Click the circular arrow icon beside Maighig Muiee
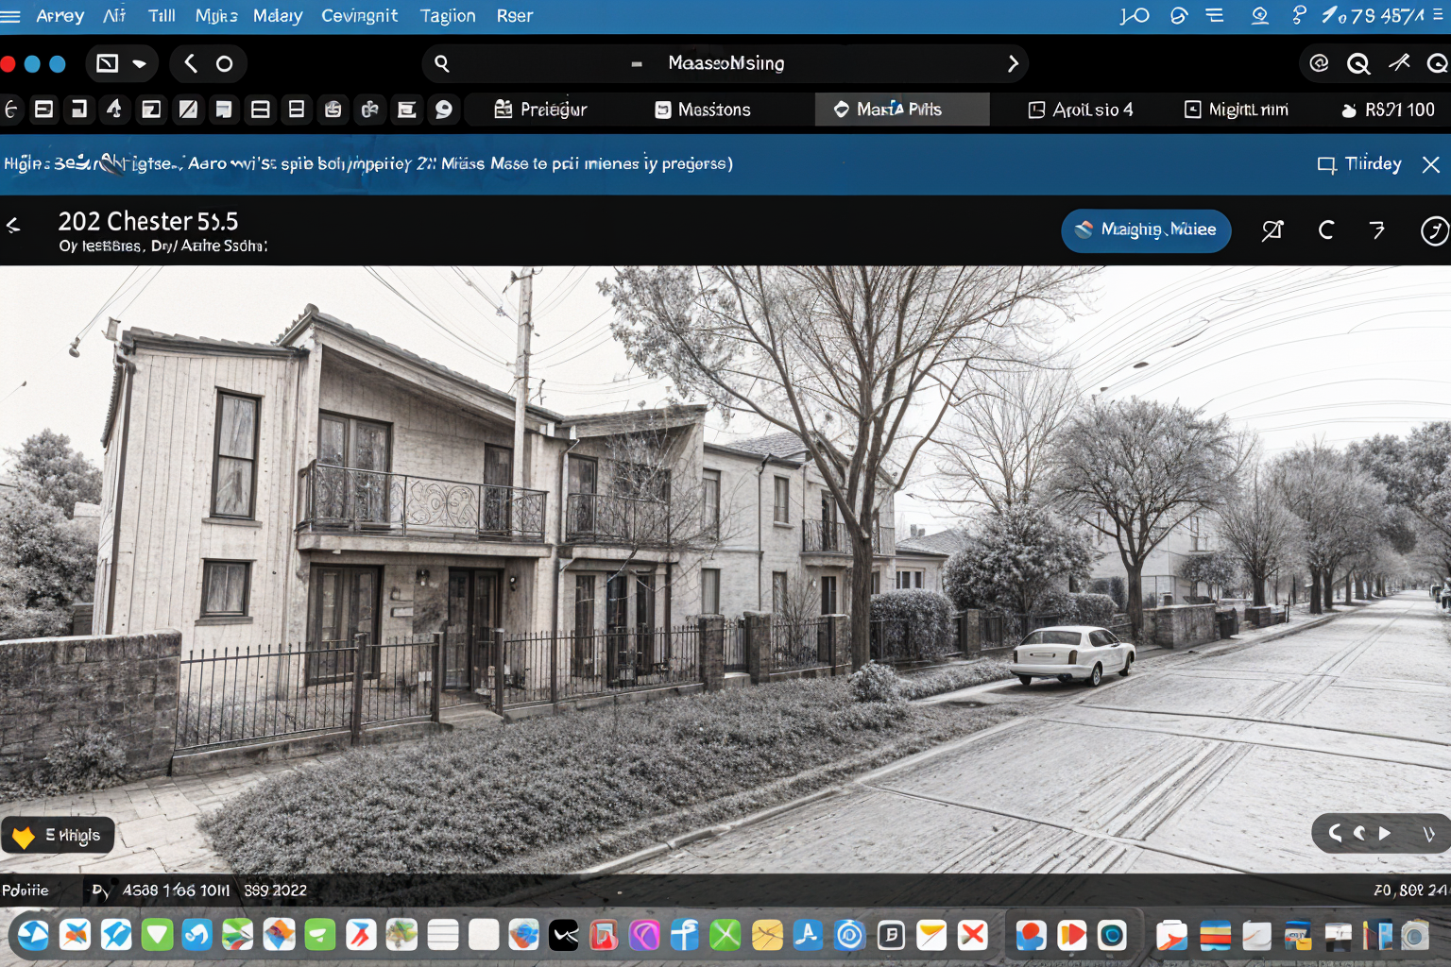The width and height of the screenshot is (1451, 967). (1325, 230)
